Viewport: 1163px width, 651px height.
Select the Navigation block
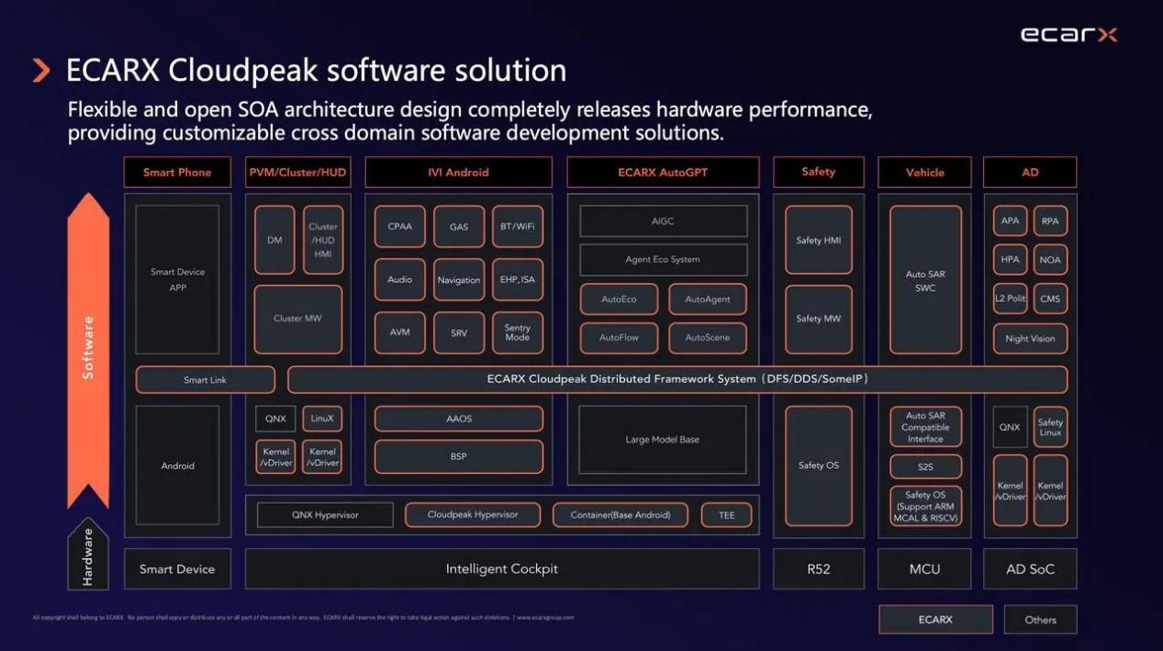coord(459,280)
